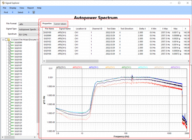Open the Report menu
Screen dimensions: 192x140
30,8
